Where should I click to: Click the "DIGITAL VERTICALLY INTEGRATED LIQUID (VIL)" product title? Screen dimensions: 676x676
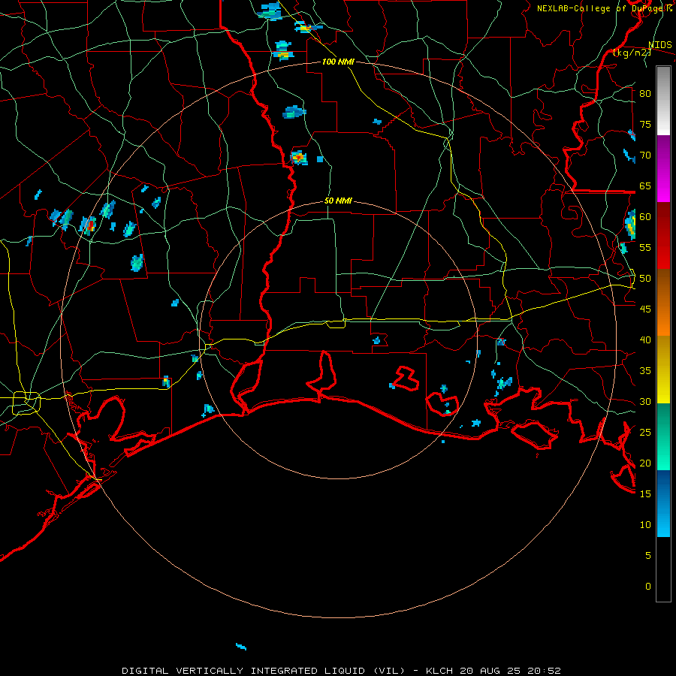[263, 671]
